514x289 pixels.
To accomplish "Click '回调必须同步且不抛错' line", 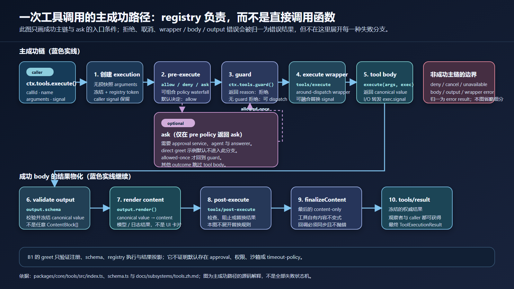I will (x=322, y=225).
